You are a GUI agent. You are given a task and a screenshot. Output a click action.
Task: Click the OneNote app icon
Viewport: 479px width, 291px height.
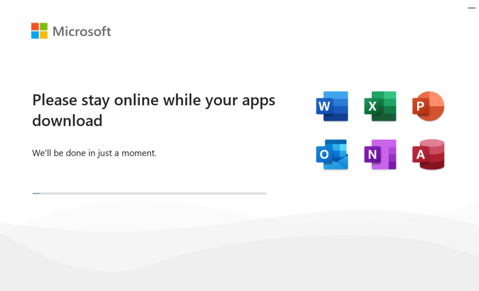381,155
